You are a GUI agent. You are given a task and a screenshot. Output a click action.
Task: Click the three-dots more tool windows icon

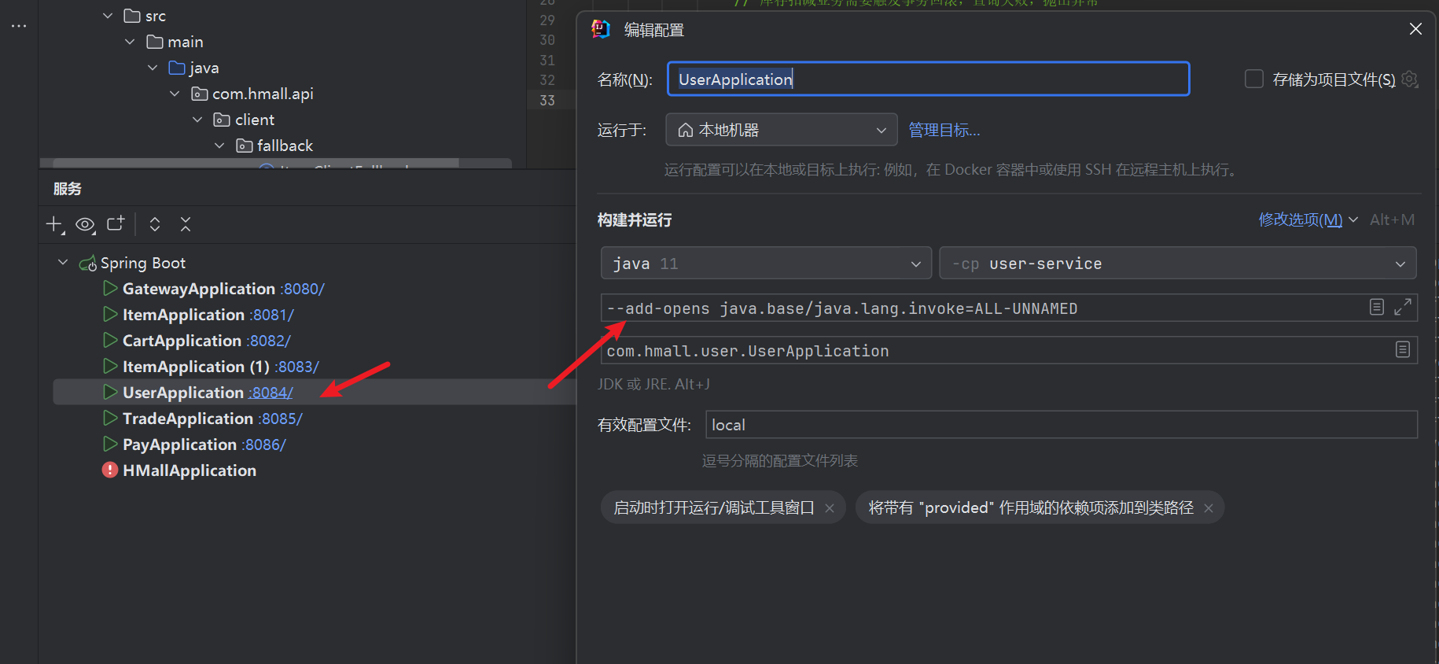pyautogui.click(x=19, y=26)
